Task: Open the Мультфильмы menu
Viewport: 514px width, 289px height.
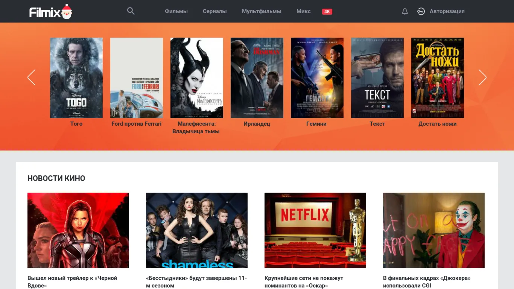Action: coord(262,11)
